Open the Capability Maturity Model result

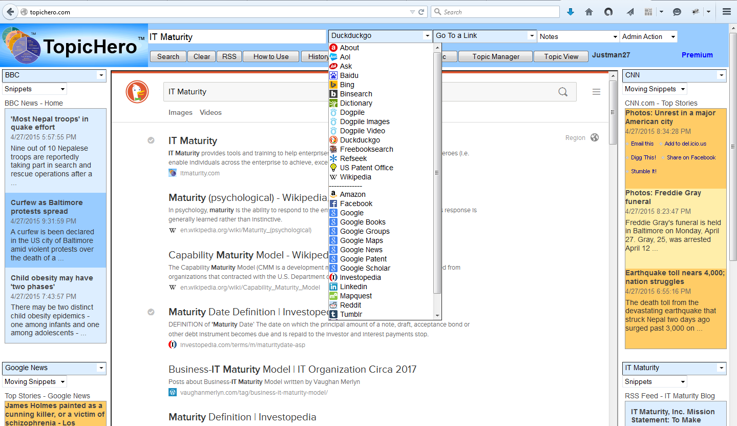pyautogui.click(x=248, y=255)
